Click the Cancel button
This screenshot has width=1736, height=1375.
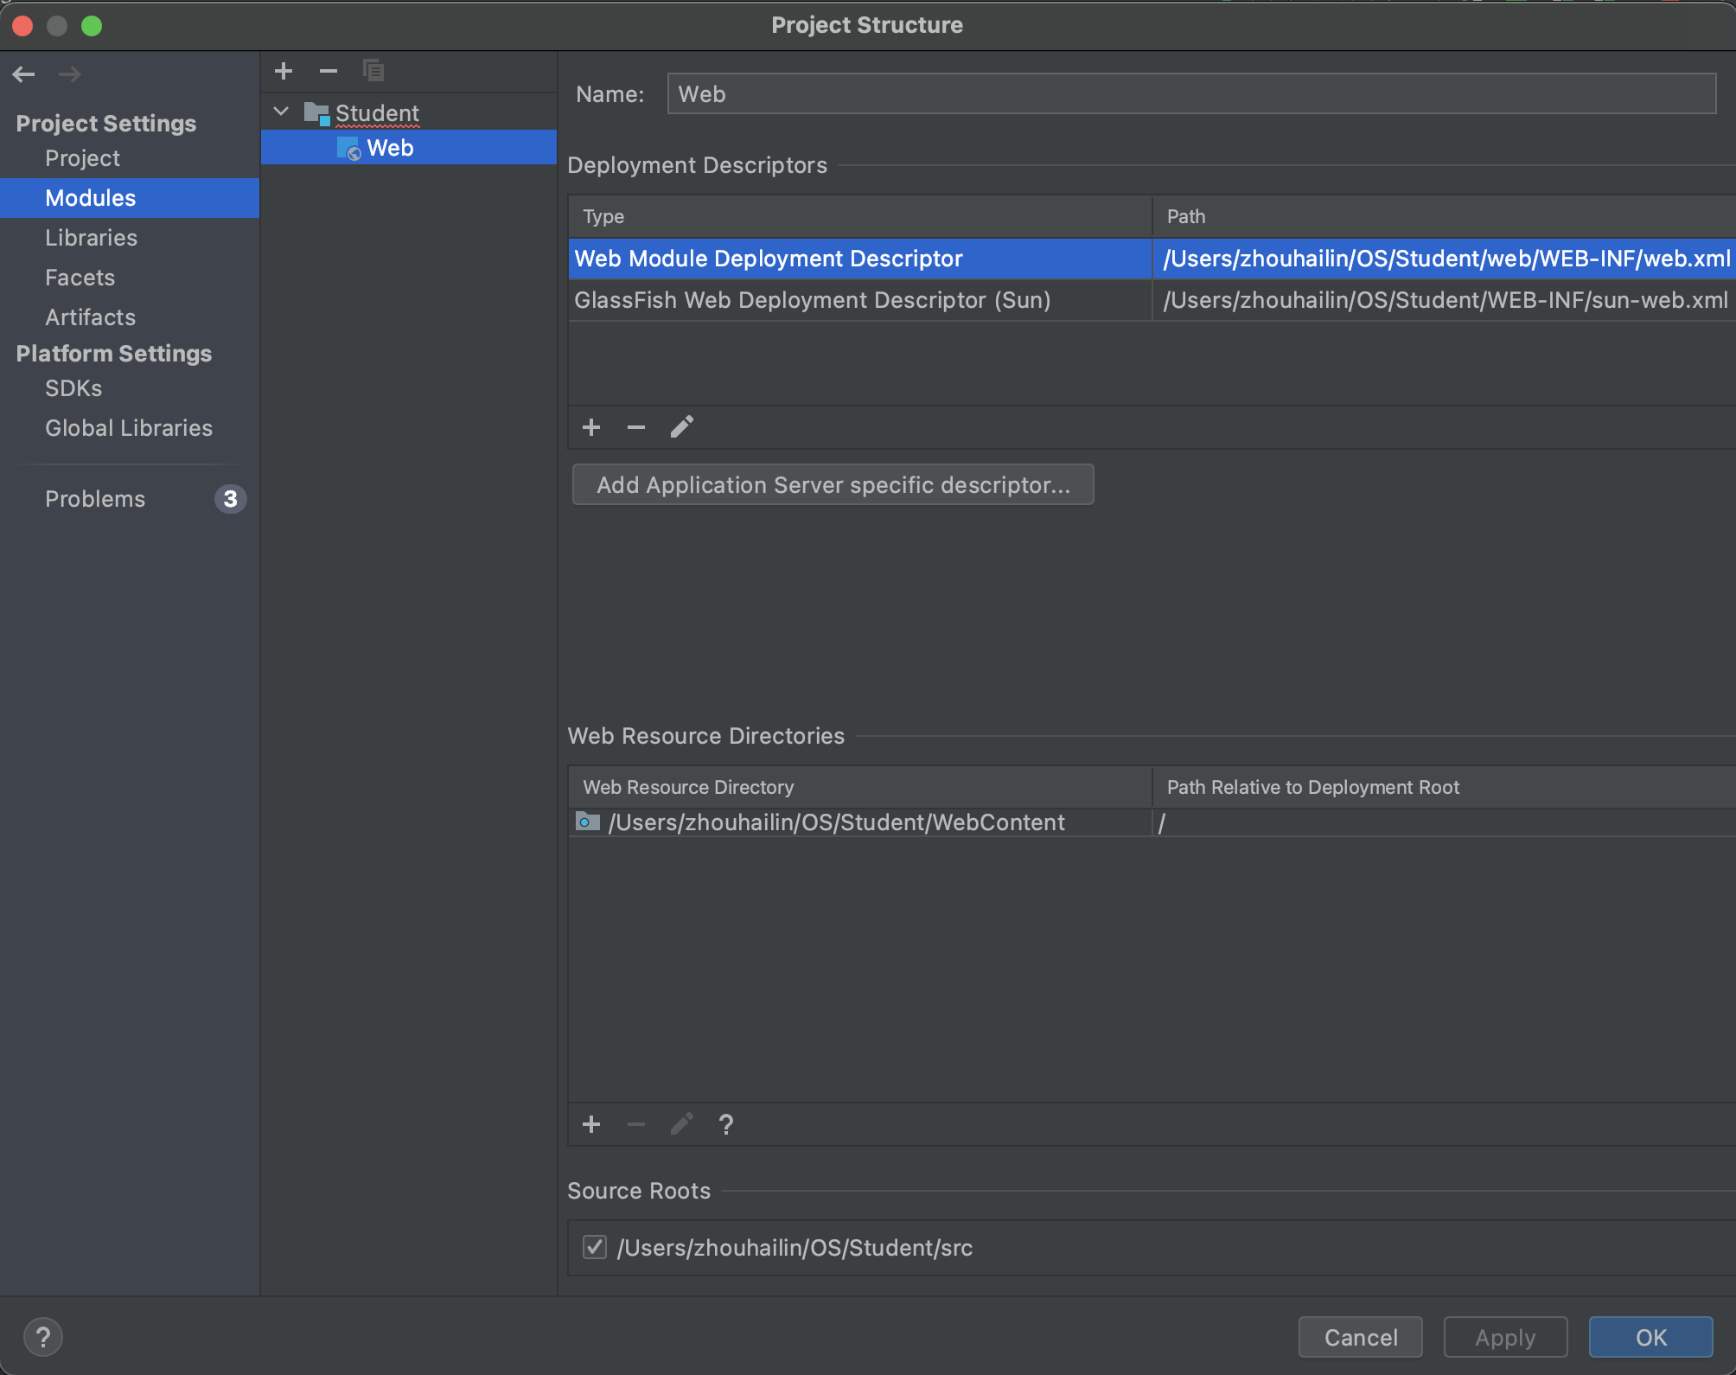click(x=1360, y=1337)
